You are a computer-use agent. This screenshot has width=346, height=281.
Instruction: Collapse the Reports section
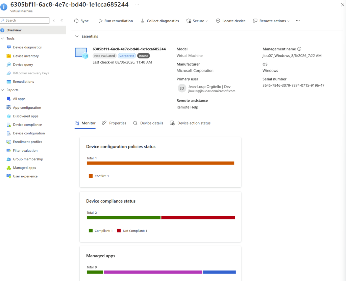pyautogui.click(x=3, y=90)
